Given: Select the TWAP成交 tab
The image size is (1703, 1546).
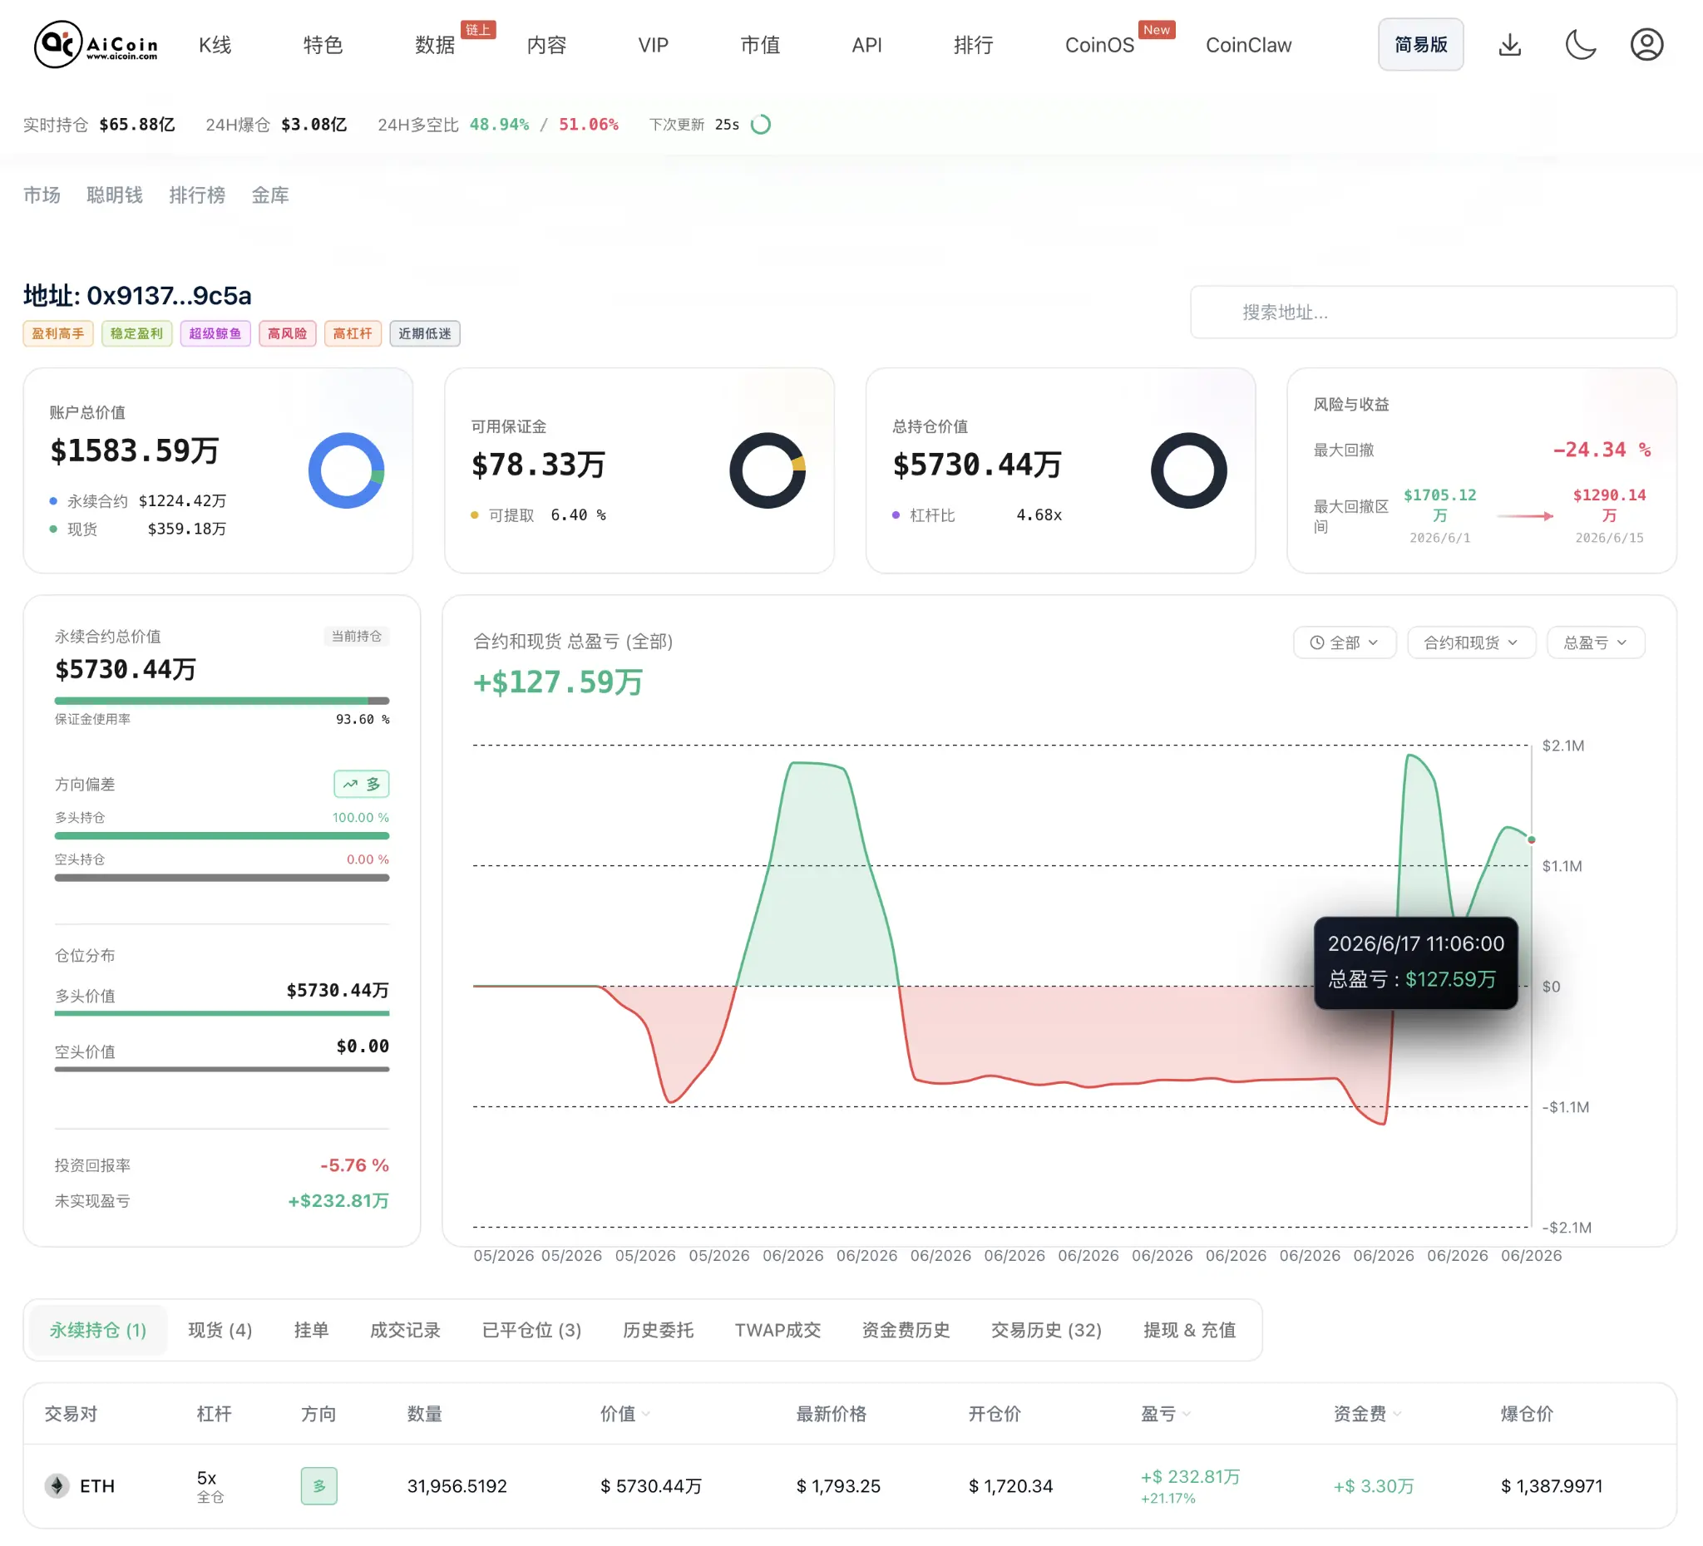Looking at the screenshot, I should pos(777,1330).
